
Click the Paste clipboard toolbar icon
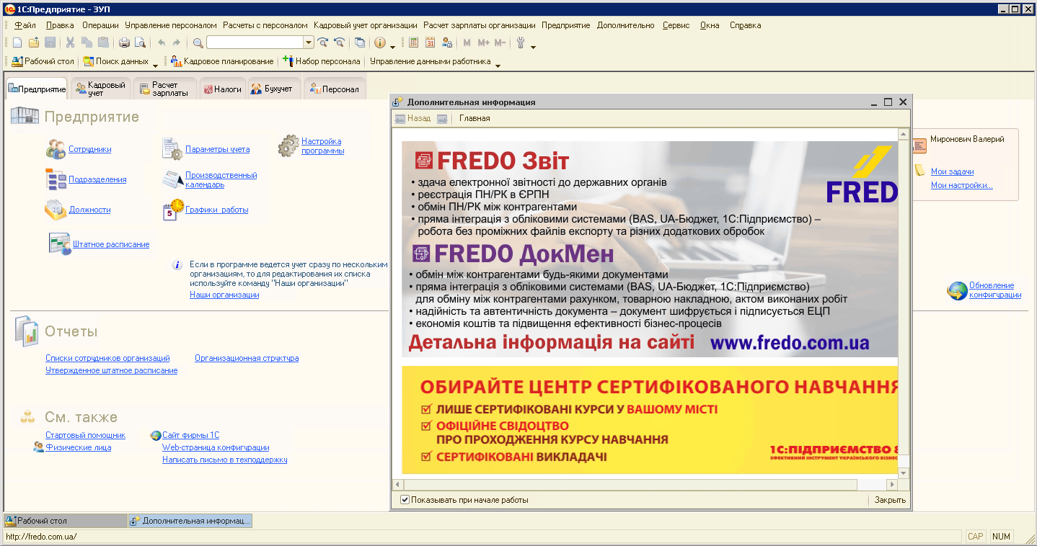pyautogui.click(x=103, y=42)
